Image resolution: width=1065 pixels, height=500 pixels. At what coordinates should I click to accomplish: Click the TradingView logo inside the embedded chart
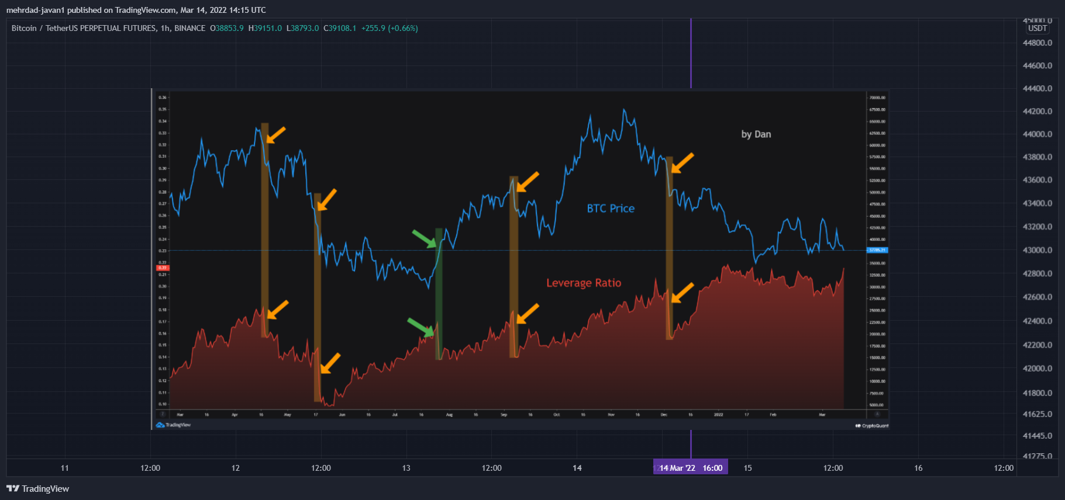(174, 425)
